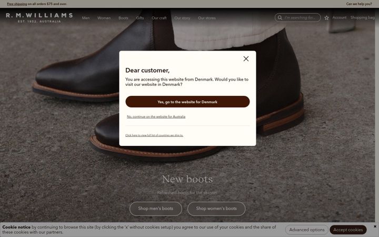Accept cookies in the notice bar

348,230
